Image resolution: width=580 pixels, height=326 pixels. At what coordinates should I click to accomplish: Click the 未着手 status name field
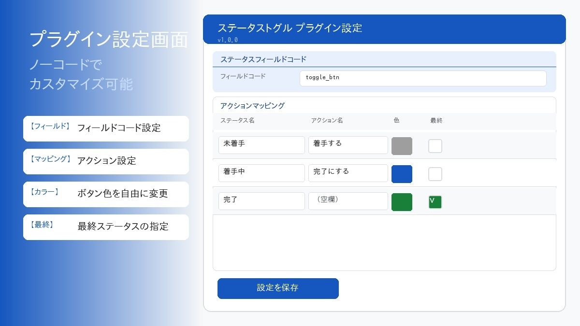pyautogui.click(x=261, y=145)
